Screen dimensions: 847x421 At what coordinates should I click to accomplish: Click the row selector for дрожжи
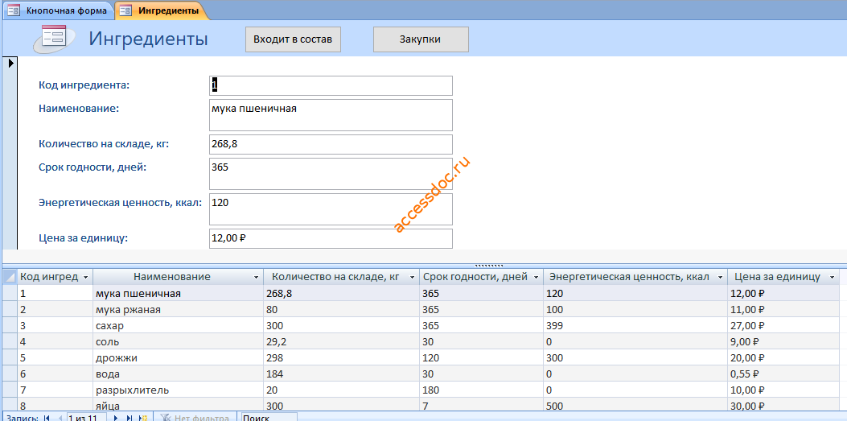click(10, 357)
